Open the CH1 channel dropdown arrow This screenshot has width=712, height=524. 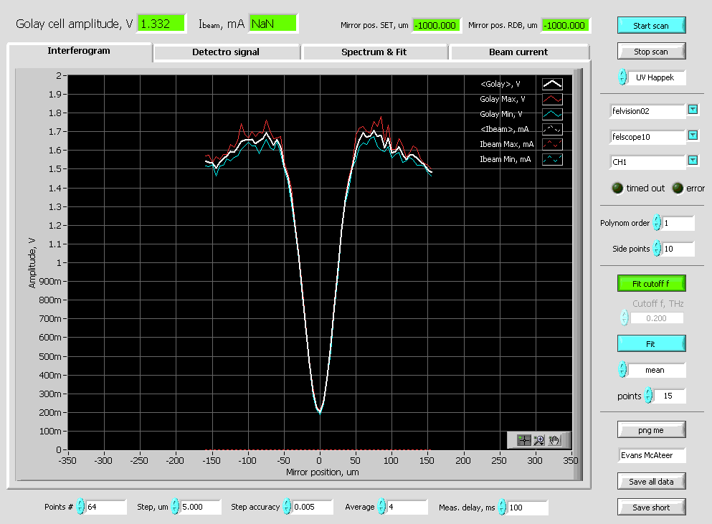[x=693, y=161]
